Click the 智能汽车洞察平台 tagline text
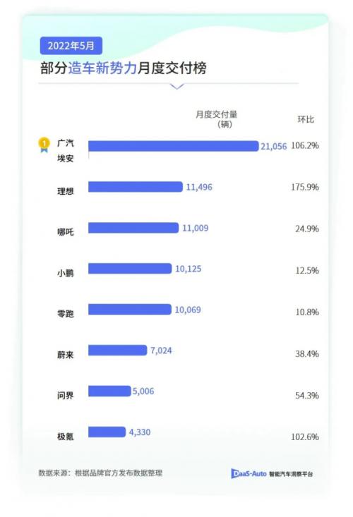This screenshot has height=517, width=353. pyautogui.click(x=291, y=474)
